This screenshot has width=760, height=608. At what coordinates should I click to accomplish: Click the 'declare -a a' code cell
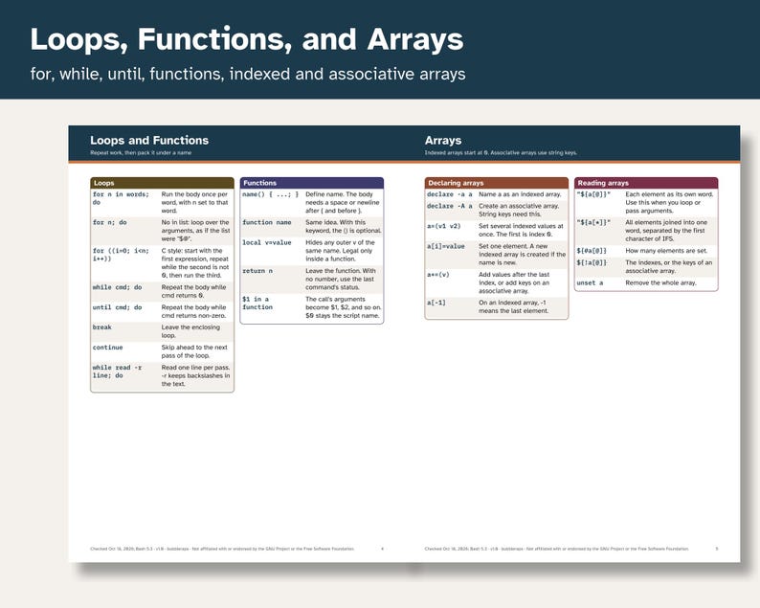[449, 194]
